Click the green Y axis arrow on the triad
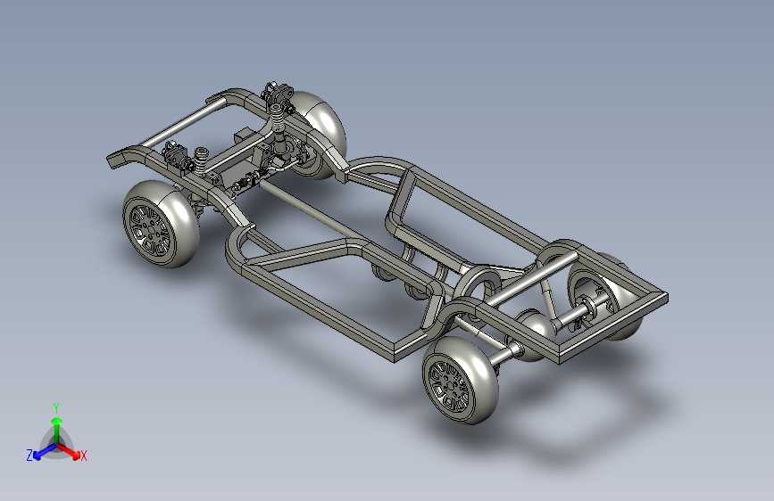 (x=57, y=430)
